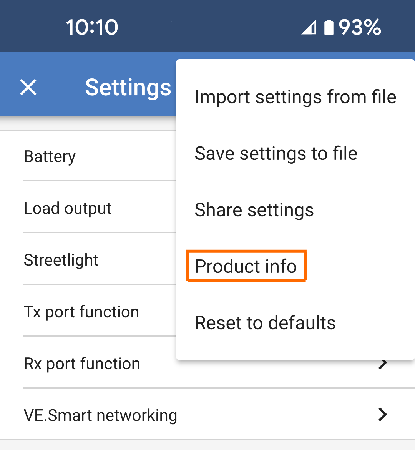Click the 93% battery percentage indicator
The image size is (415, 450).
coord(360,26)
